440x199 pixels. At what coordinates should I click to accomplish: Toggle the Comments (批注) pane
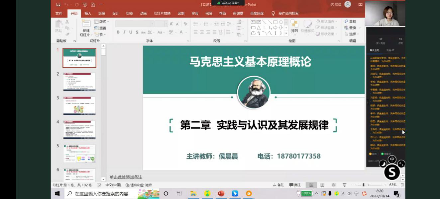295,185
